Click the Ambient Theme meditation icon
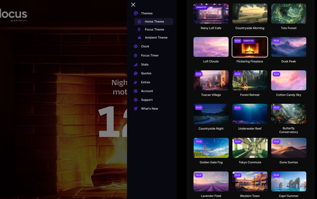 [139, 37]
